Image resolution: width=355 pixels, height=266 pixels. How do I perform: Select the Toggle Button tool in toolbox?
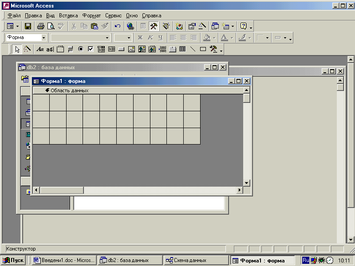pos(71,49)
